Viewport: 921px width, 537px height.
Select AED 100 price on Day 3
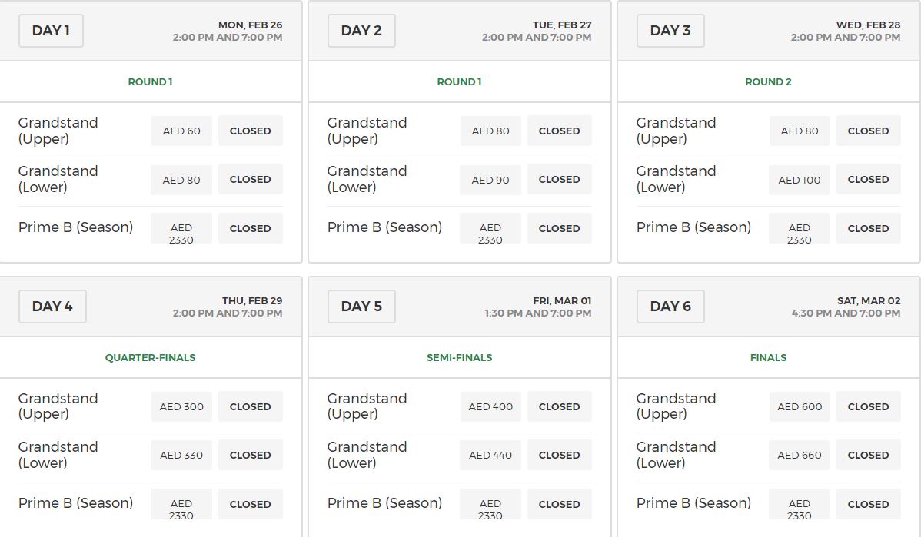coord(800,180)
